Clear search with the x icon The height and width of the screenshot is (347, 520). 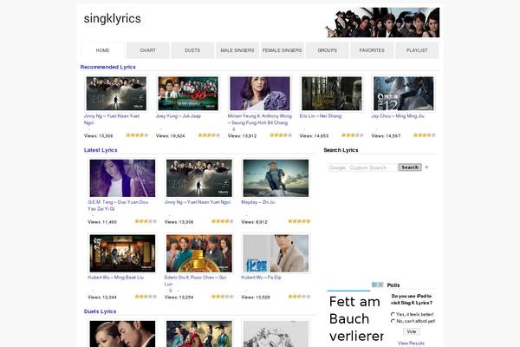pyautogui.click(x=426, y=167)
